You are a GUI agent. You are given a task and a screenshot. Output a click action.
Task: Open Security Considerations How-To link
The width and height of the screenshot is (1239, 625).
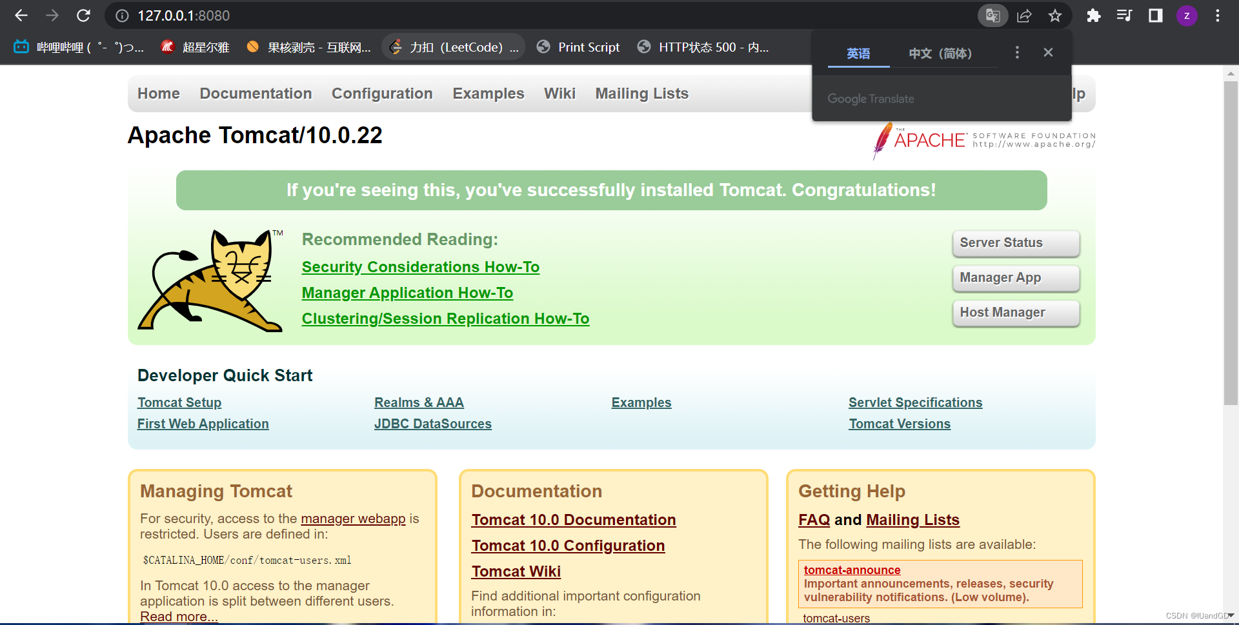pos(421,267)
